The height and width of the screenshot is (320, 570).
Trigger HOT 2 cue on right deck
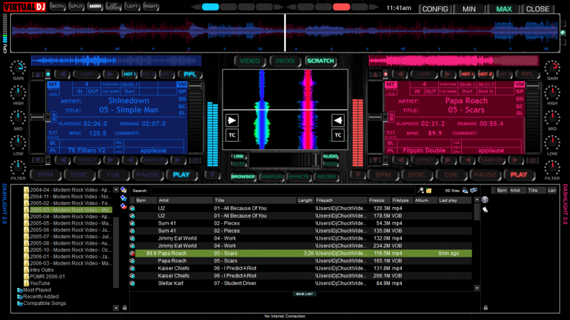[x=485, y=75]
